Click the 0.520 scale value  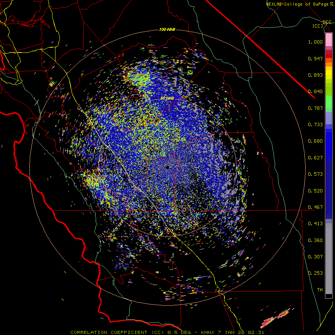click(x=315, y=191)
